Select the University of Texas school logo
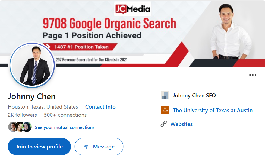265x162 pixels. (x=165, y=110)
